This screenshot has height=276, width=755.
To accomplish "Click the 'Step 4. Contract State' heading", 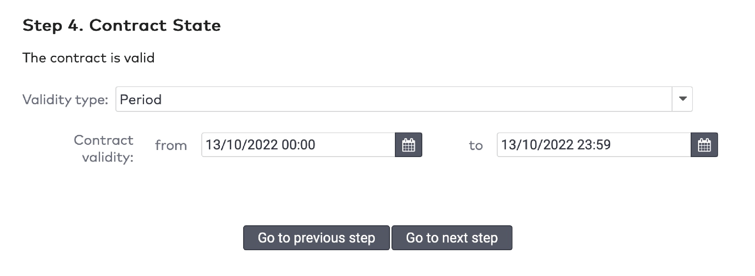I will click(122, 25).
